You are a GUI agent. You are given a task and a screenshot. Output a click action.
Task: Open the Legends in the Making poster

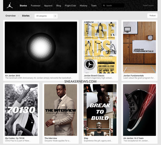pyautogui.click(x=100, y=47)
